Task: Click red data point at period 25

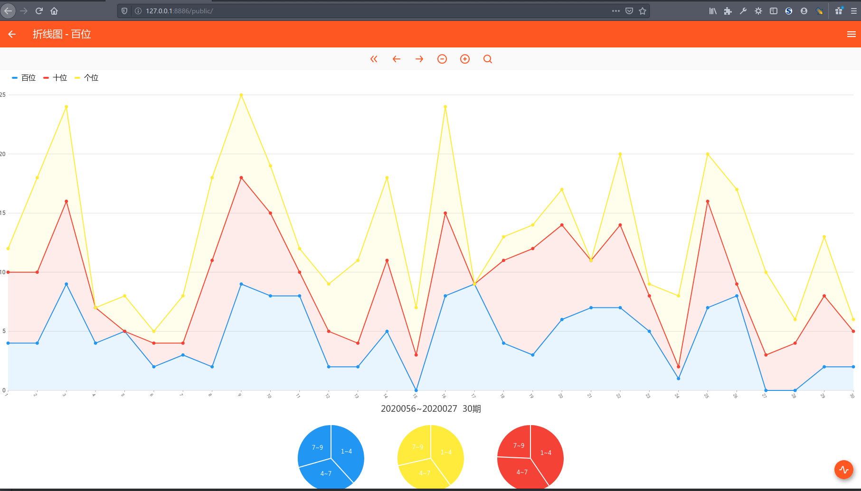Action: pos(708,201)
